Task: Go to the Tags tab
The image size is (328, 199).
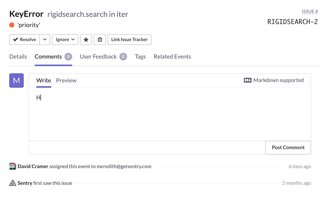Action: click(140, 57)
